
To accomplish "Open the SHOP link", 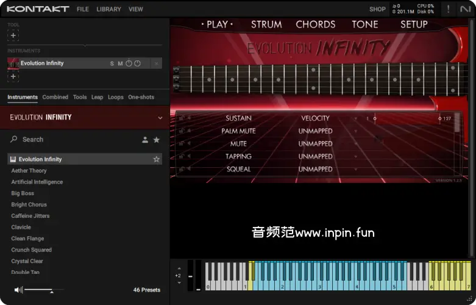I will 377,9.
